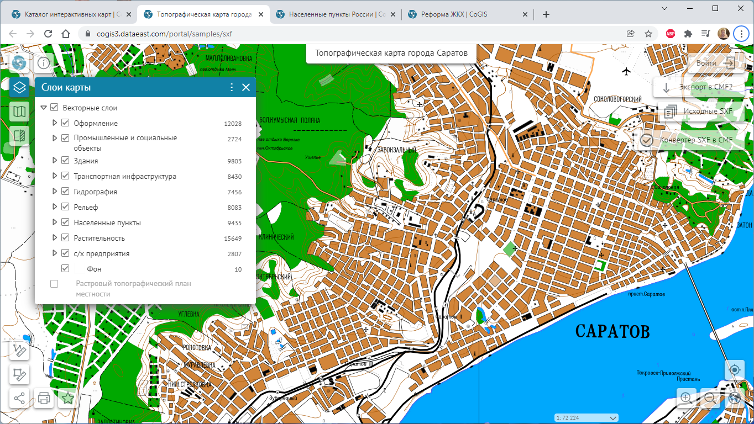754x424 pixels.
Task: Enable Растровый топографический план местности checkbox
Action: [54, 284]
